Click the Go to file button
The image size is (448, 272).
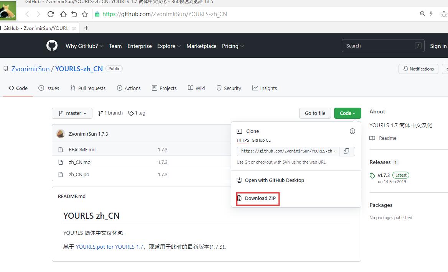(x=315, y=113)
